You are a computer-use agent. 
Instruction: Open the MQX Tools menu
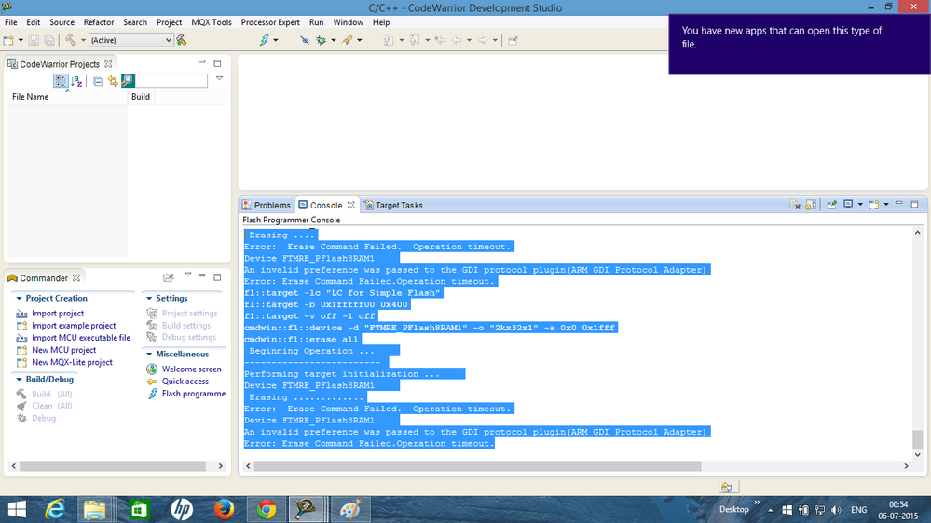tap(212, 22)
